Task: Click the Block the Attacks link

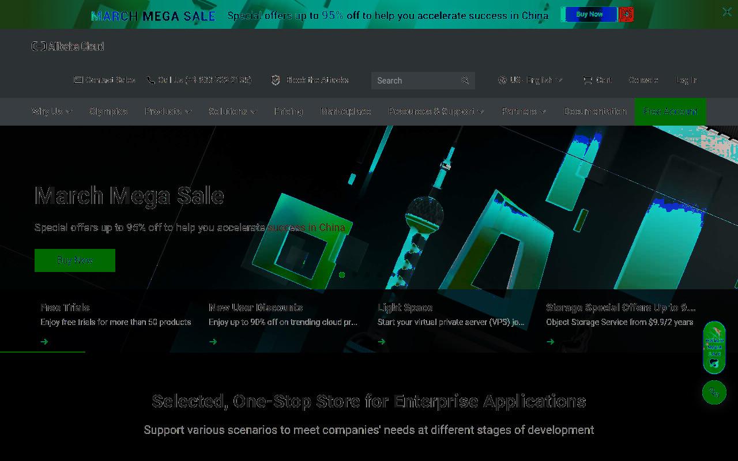Action: (x=317, y=80)
